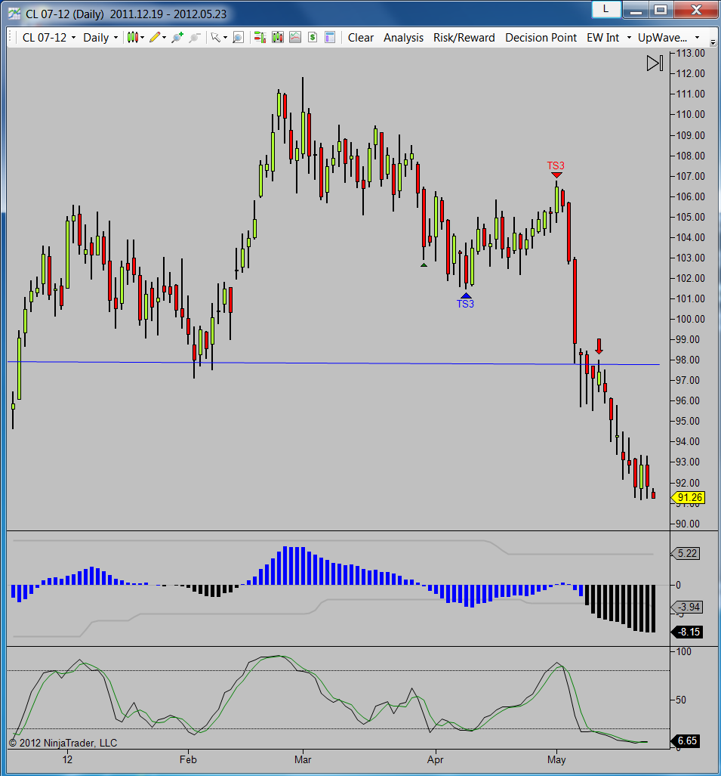Click the NinjaTrader chart window icon
Viewport: 721px width, 776px height.
click(x=14, y=14)
